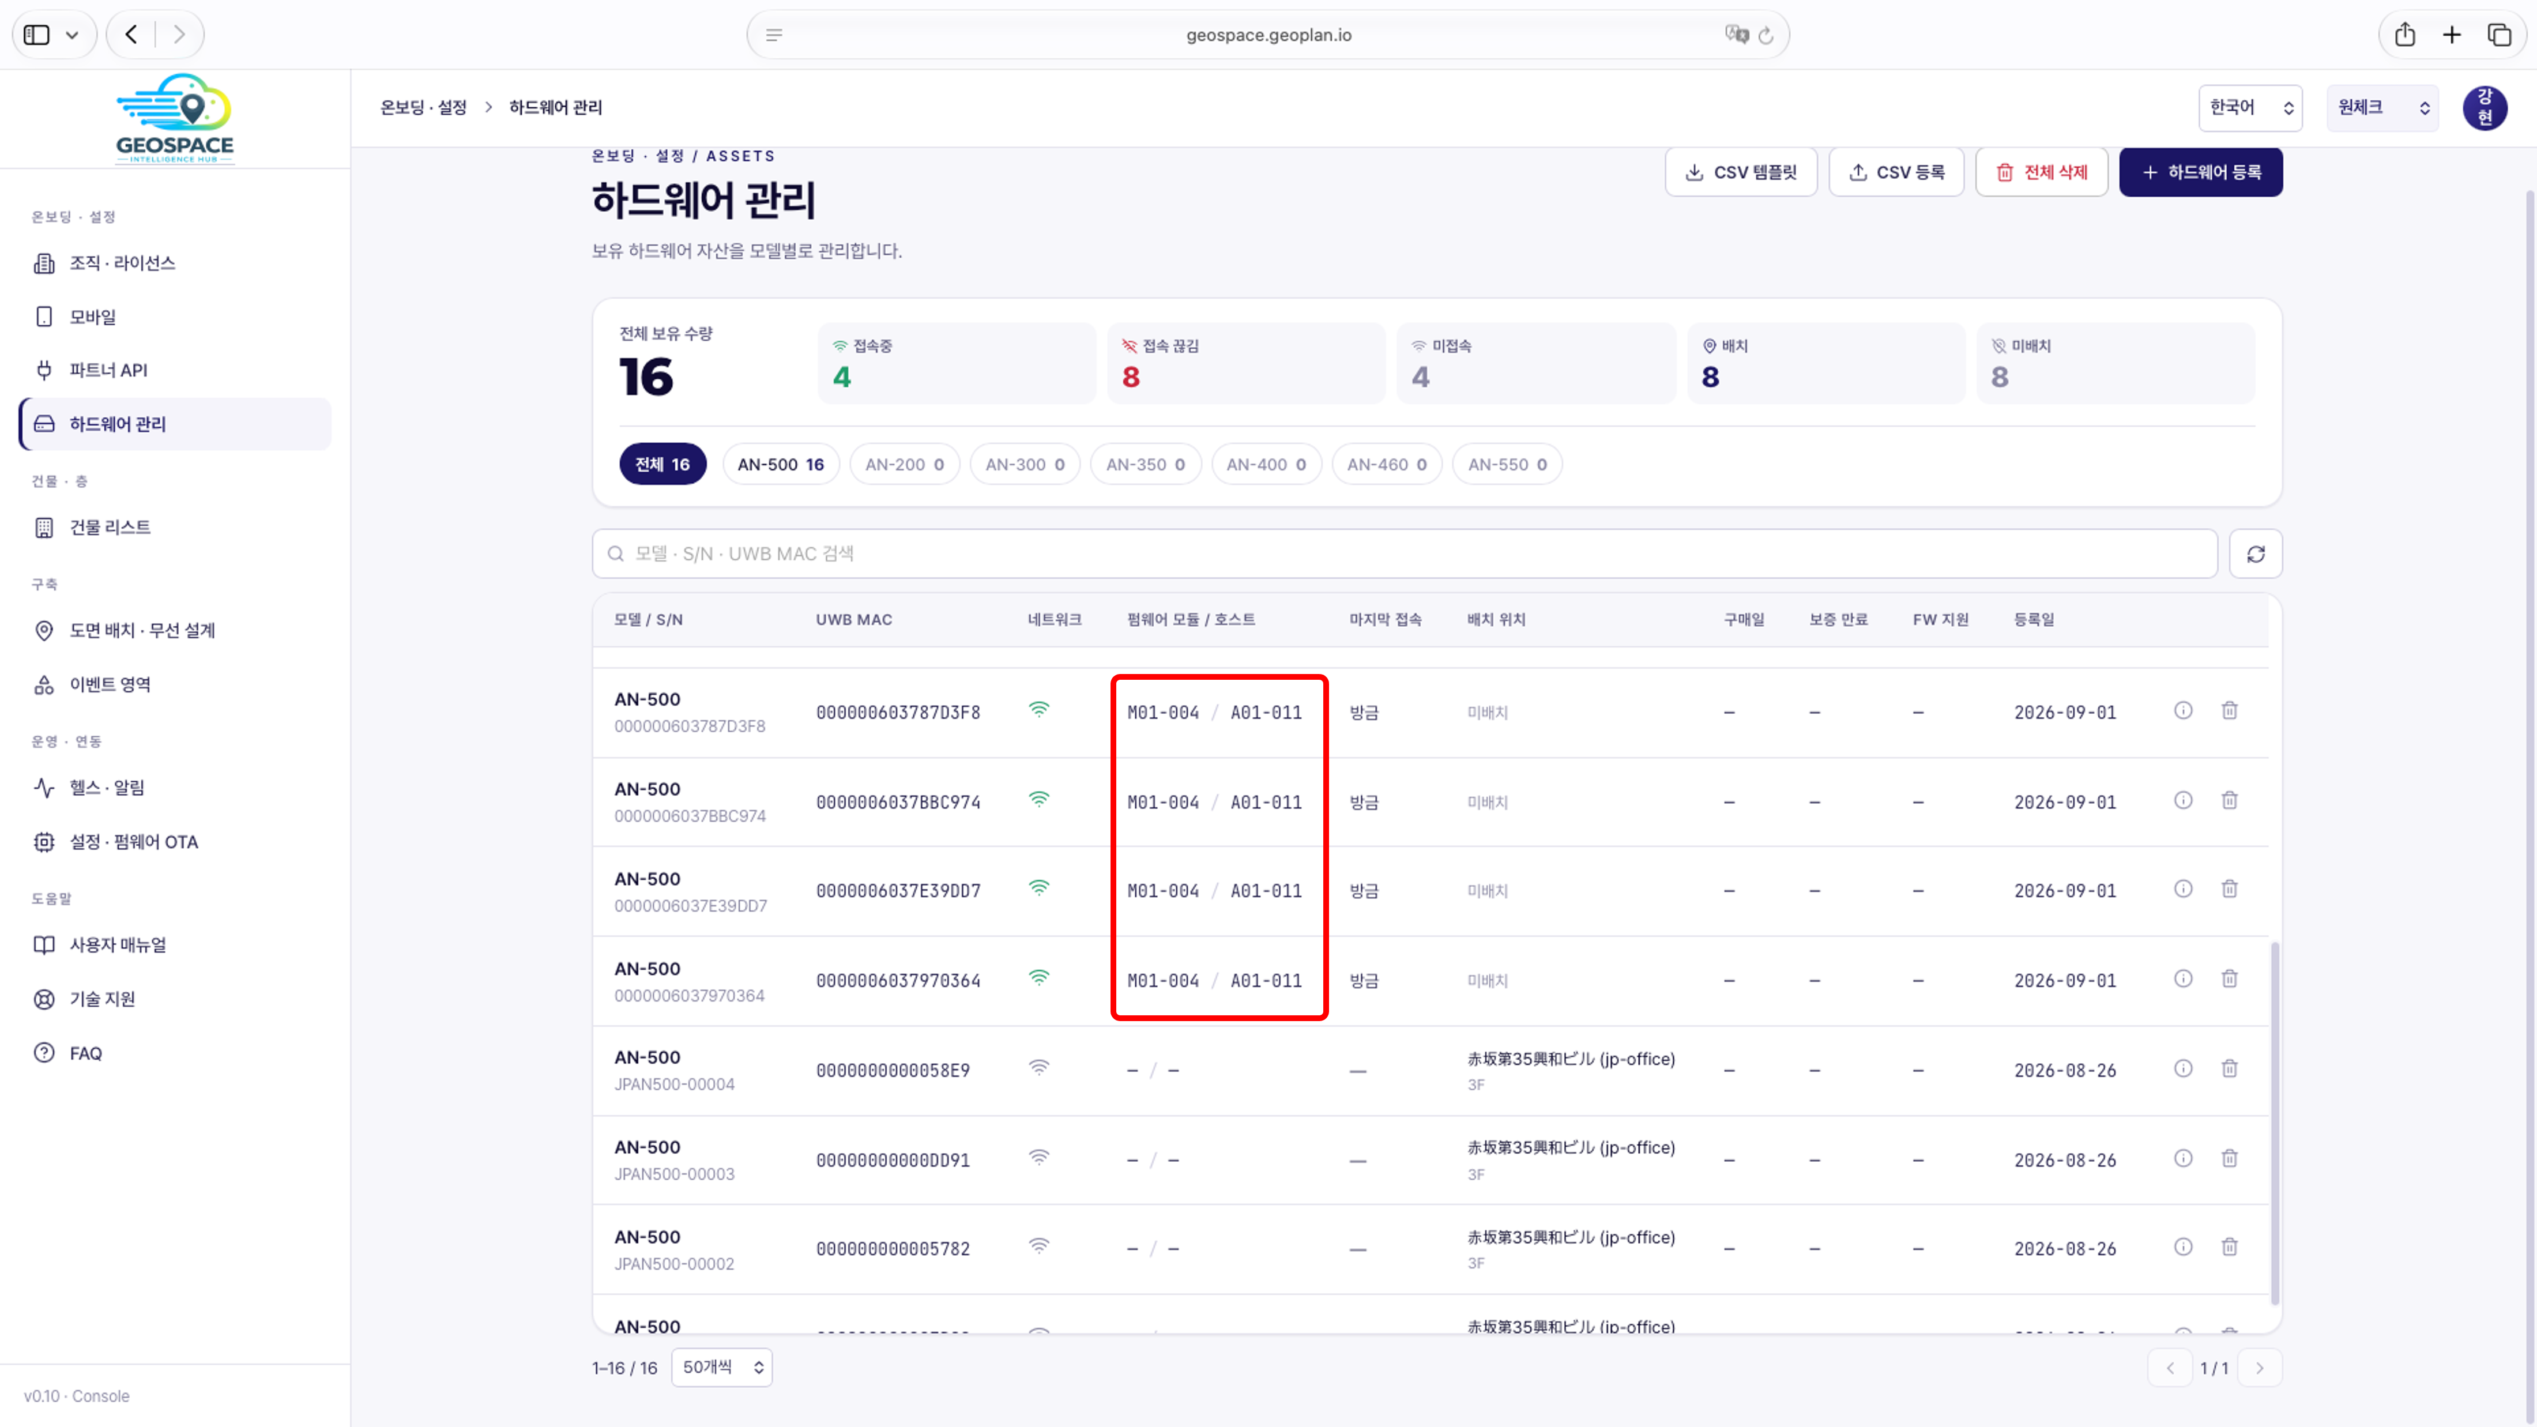Open 헬스 · 알림 in the sidebar
This screenshot has width=2537, height=1427.
175,788
